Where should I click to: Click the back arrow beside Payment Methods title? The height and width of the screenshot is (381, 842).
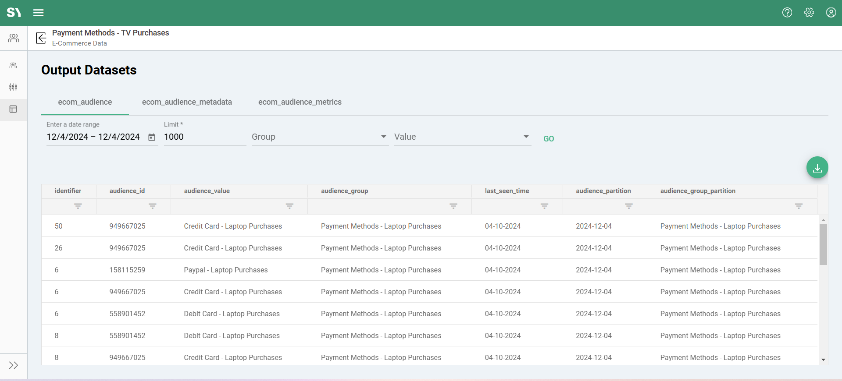41,38
